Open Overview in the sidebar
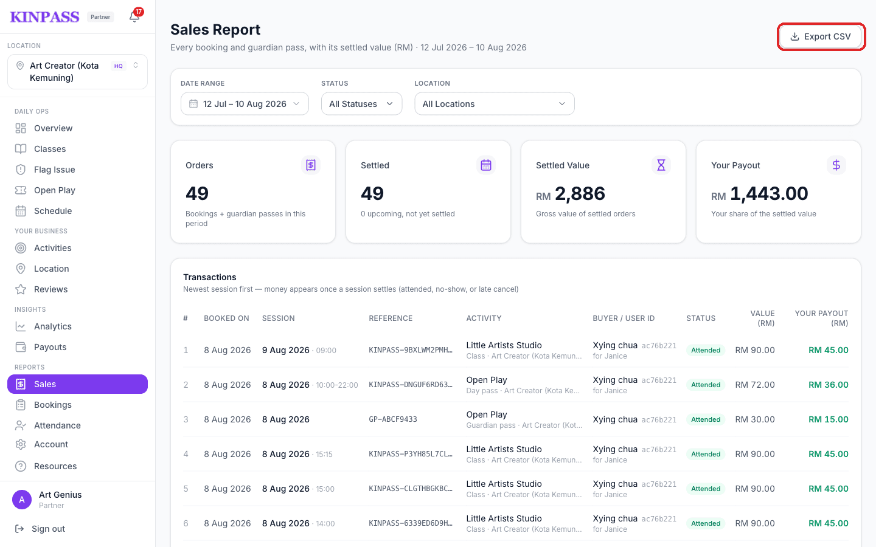 [77, 128]
